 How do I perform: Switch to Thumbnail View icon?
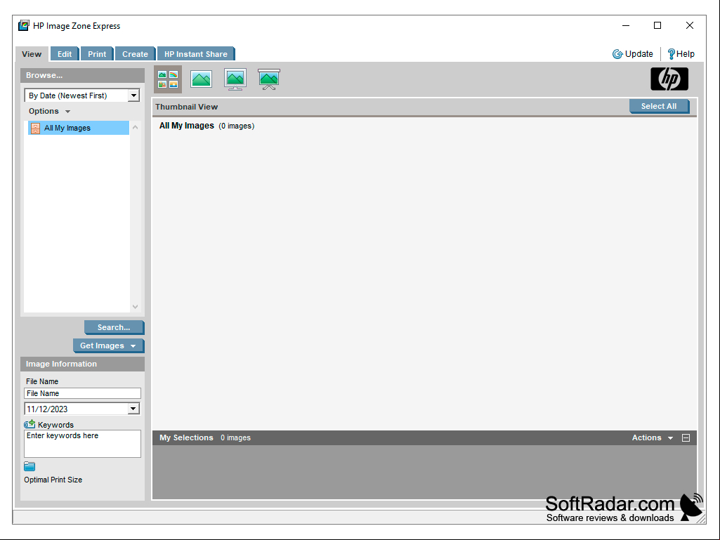(x=168, y=79)
